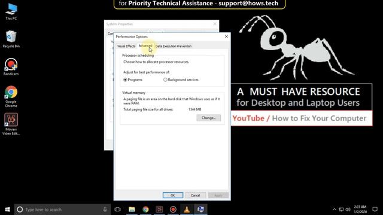
Task: Open the Recycle Bin desktop icon
Action: pyautogui.click(x=11, y=39)
